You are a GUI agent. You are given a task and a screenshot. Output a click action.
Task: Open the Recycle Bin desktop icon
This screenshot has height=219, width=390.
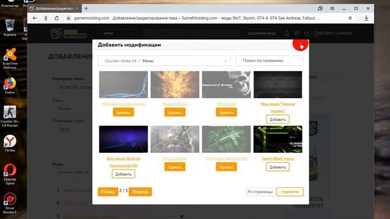10,27
